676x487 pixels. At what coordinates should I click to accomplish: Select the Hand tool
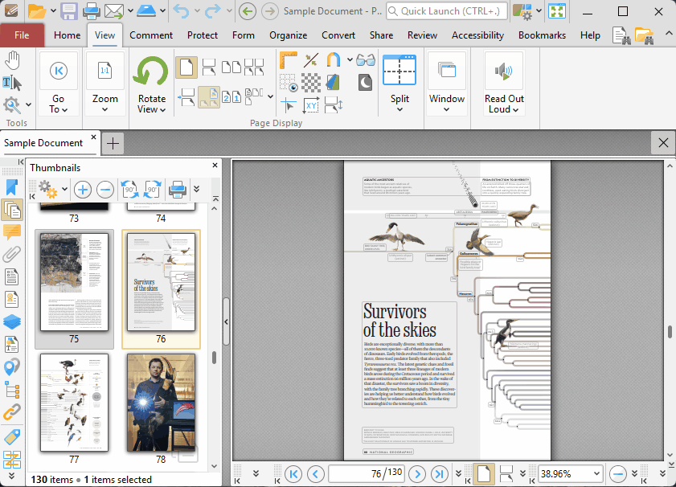[x=12, y=60]
